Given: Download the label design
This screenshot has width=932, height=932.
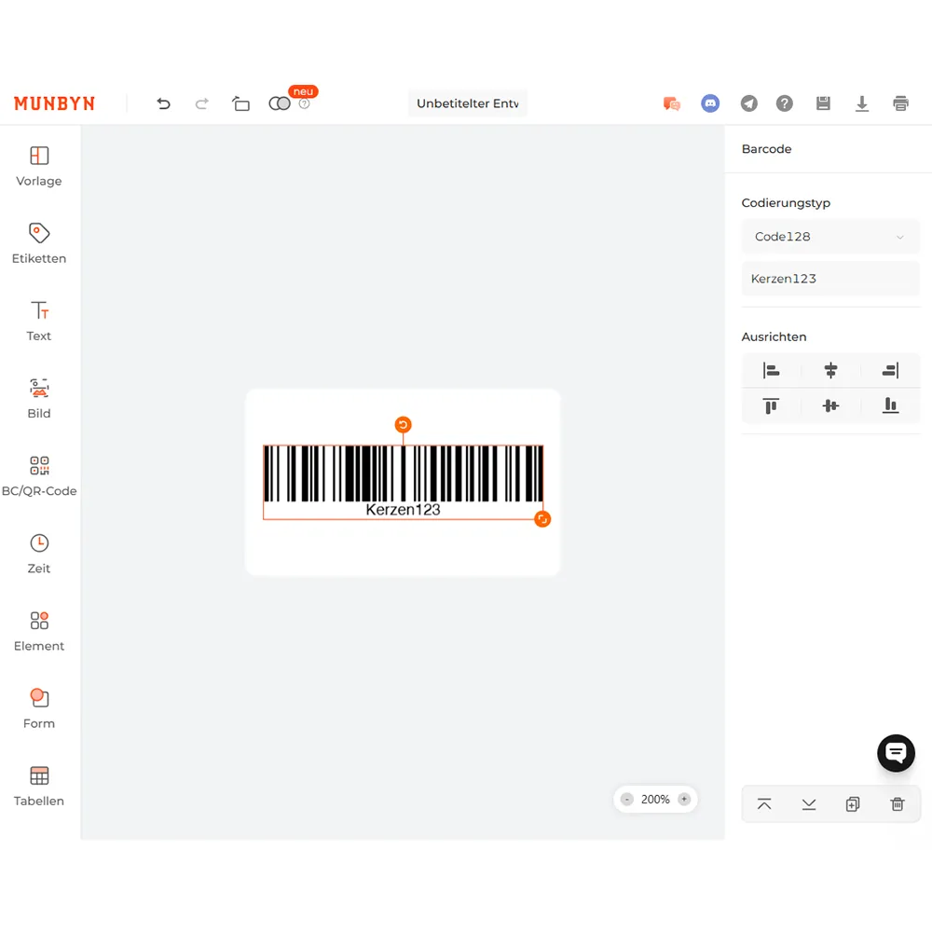Looking at the screenshot, I should click(x=862, y=104).
